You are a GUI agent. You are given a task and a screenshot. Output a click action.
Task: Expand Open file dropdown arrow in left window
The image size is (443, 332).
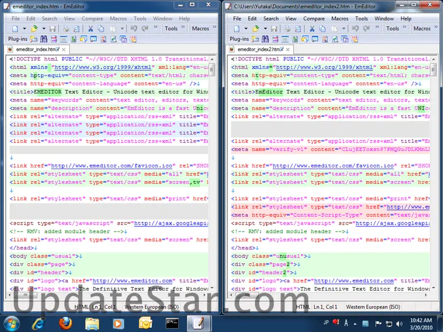[44, 28]
